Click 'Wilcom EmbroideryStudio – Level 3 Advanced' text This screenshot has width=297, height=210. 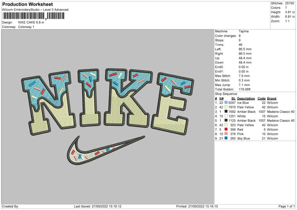[x=35, y=10]
